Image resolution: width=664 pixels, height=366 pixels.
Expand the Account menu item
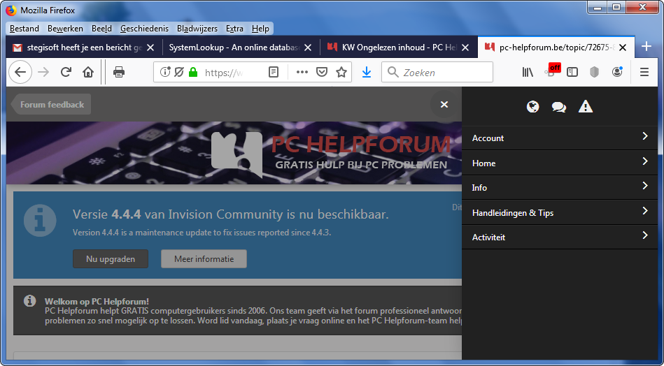coord(560,138)
